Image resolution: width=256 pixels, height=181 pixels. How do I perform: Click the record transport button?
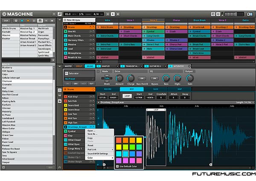tap(118, 14)
